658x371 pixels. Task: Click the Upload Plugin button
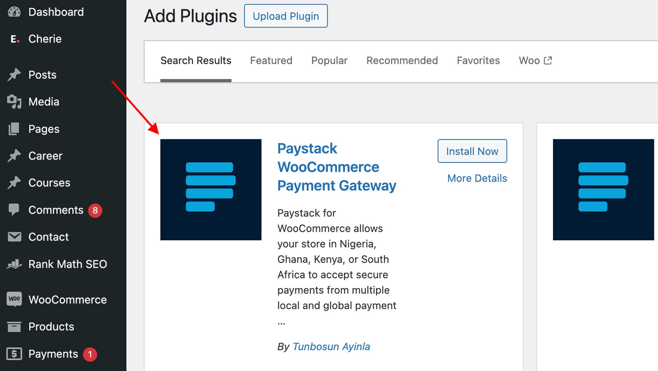(285, 15)
